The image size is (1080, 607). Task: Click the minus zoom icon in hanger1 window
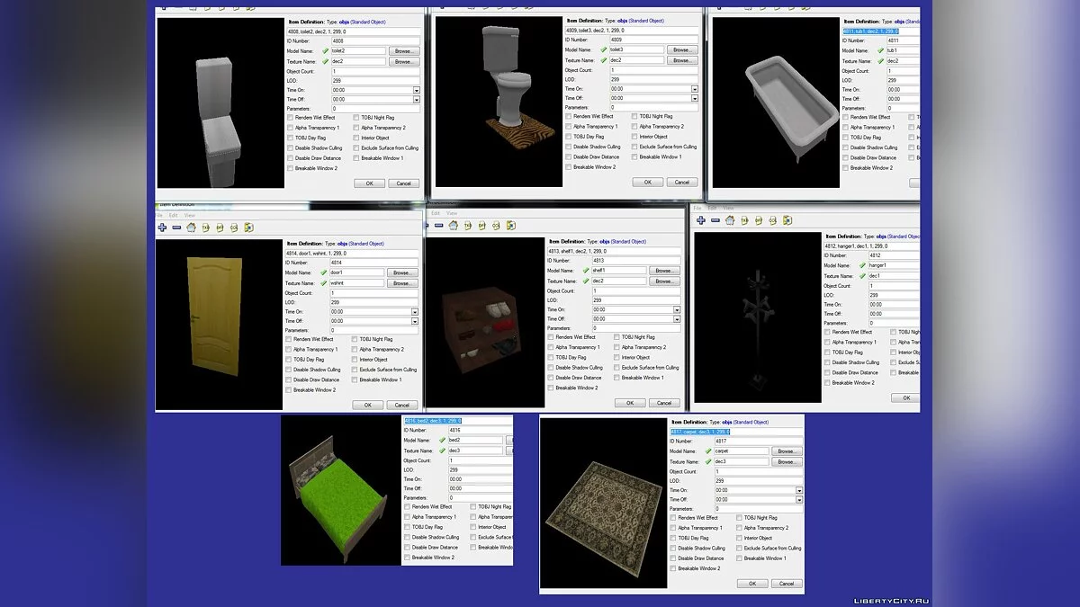(714, 220)
